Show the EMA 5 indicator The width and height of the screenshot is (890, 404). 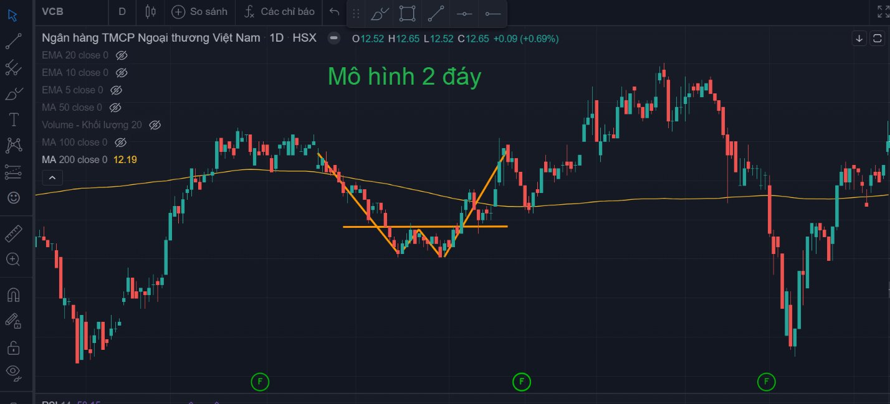[117, 90]
